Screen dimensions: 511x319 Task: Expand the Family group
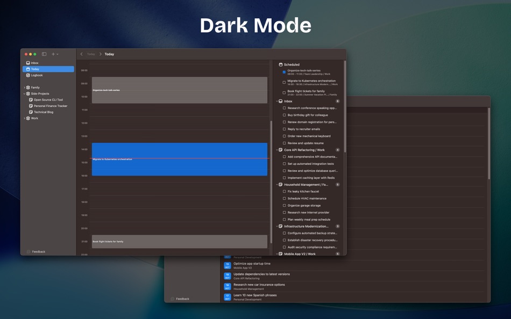pyautogui.click(x=24, y=87)
